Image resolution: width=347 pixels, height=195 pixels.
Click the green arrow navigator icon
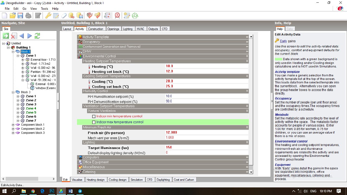[x=6, y=36]
